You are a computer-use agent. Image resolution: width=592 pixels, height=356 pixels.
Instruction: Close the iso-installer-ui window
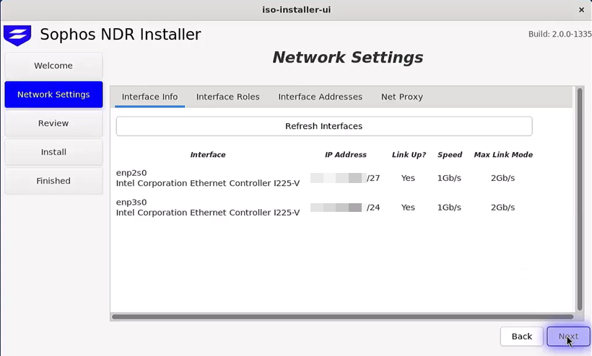point(581,10)
